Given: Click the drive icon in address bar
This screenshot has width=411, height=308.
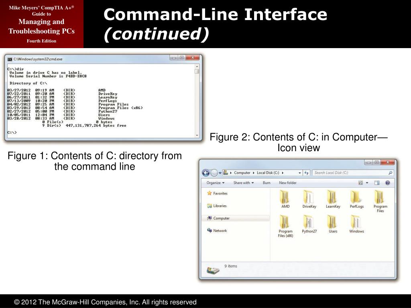Looking at the screenshot, I should (225, 172).
